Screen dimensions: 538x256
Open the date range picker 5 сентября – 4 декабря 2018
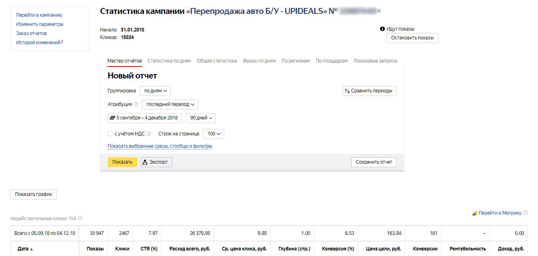click(x=145, y=118)
